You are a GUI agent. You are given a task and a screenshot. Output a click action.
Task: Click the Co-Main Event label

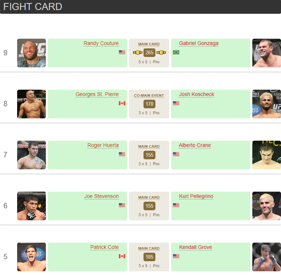click(x=149, y=96)
